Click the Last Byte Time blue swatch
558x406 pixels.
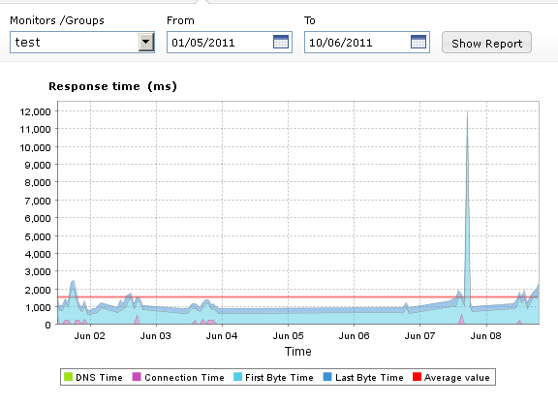coord(327,377)
